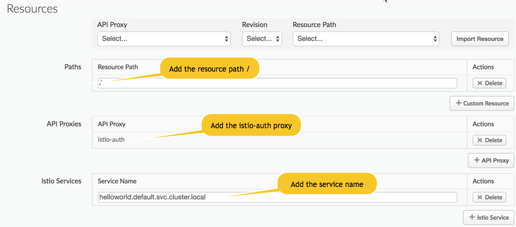
Task: Click the plus API Proxy button
Action: pos(490,160)
